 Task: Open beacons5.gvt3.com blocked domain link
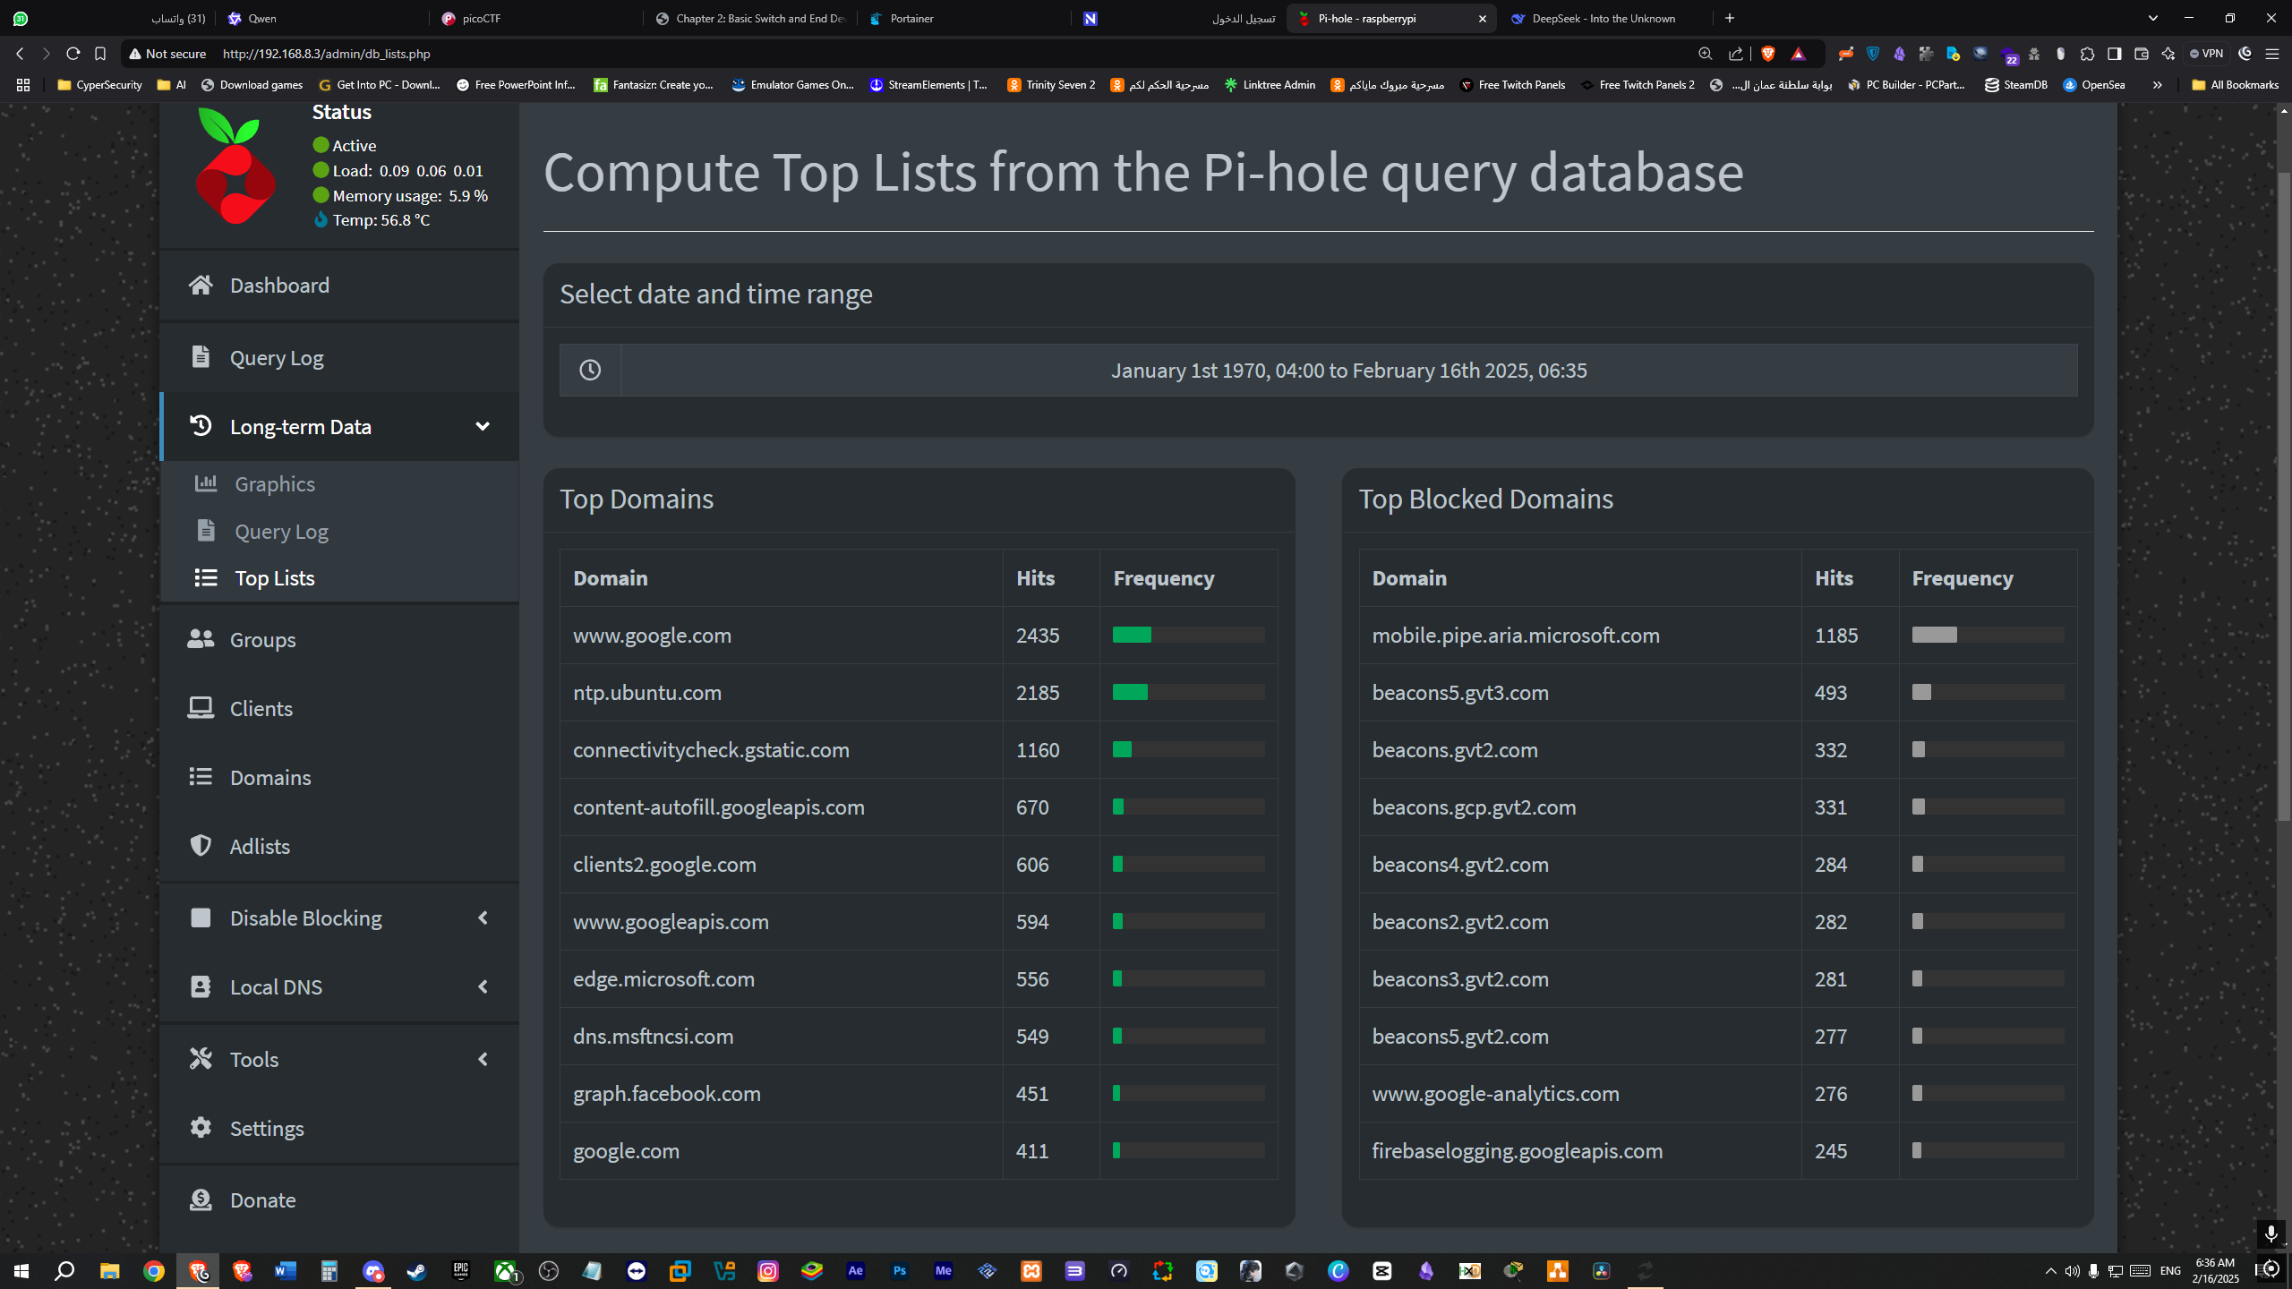click(x=1460, y=692)
